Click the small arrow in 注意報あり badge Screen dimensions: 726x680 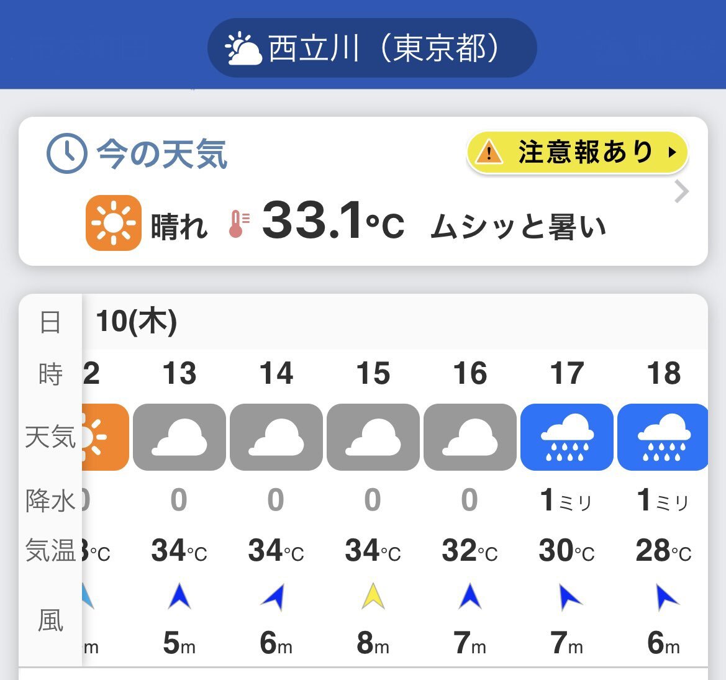673,152
